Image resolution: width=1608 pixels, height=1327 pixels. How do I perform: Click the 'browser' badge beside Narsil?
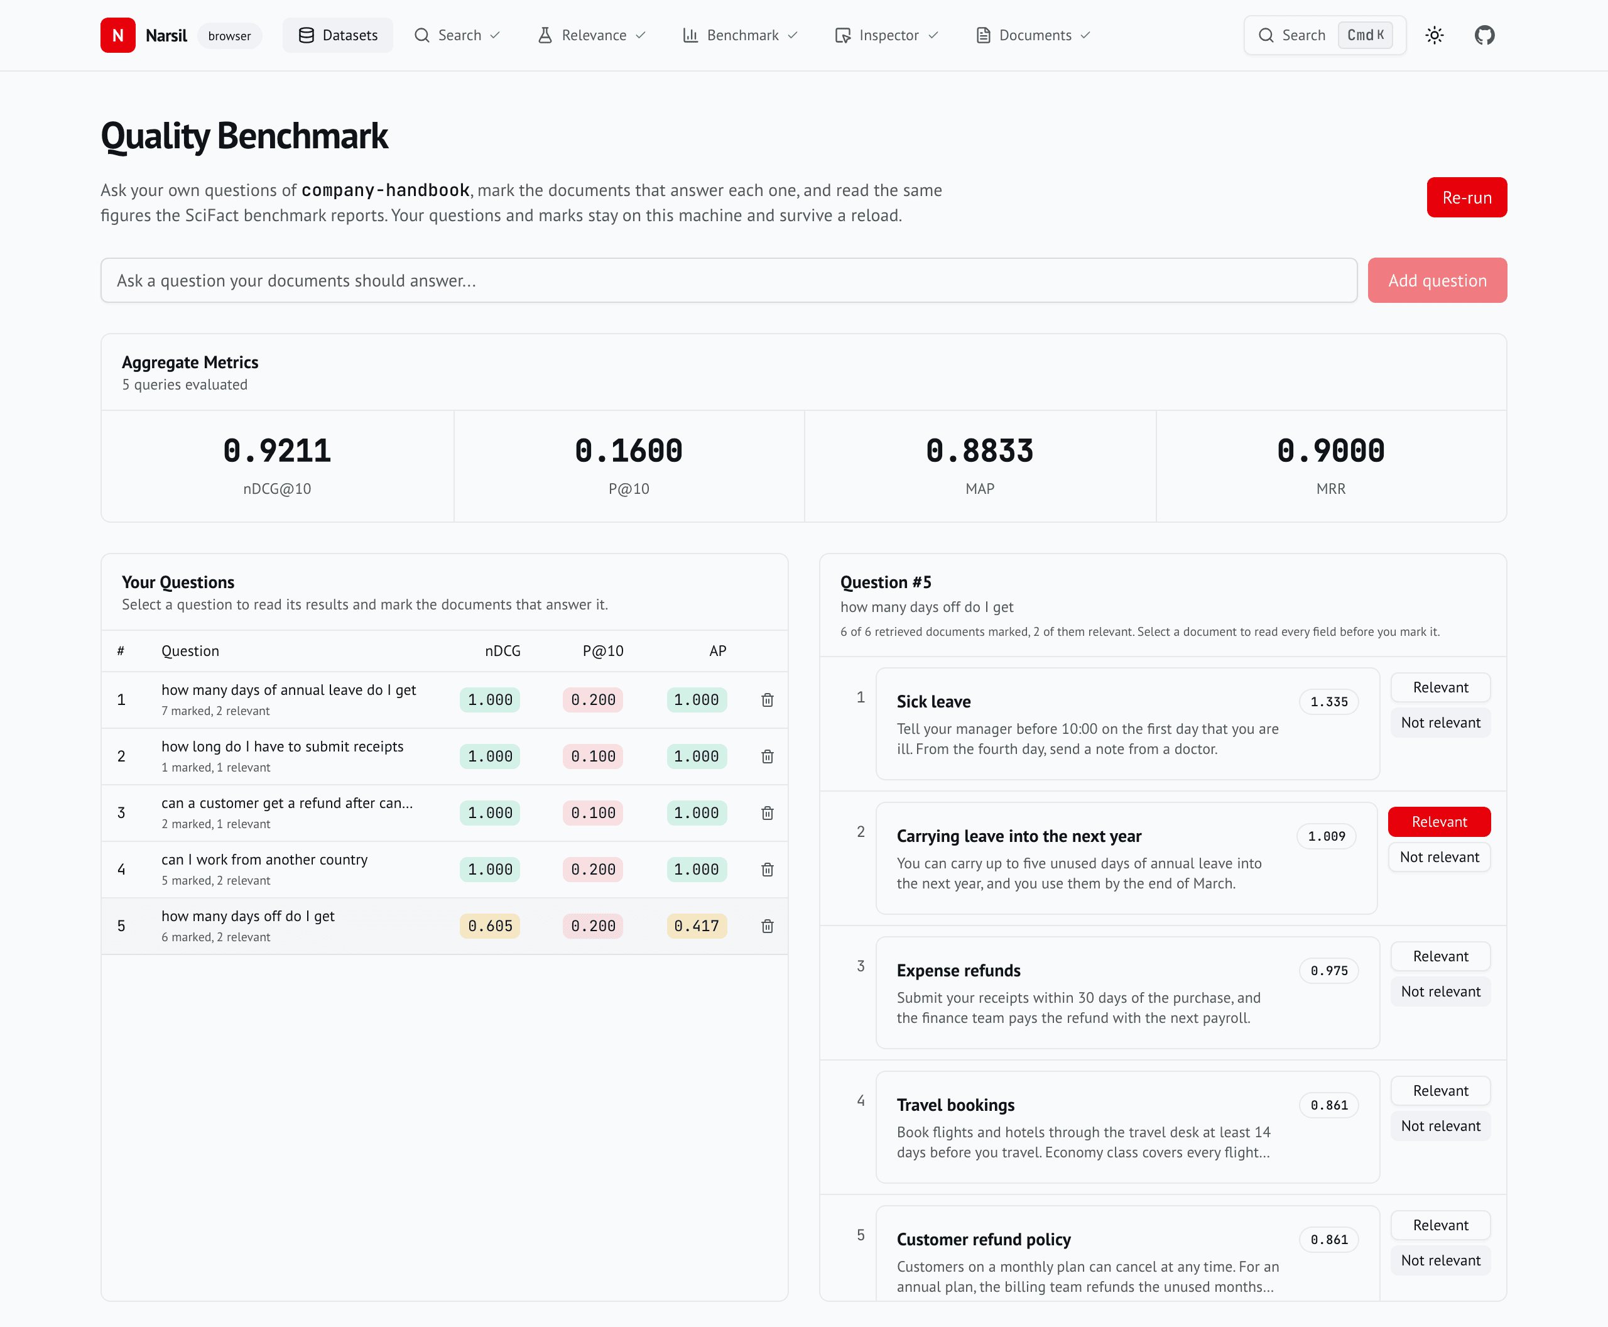click(229, 36)
